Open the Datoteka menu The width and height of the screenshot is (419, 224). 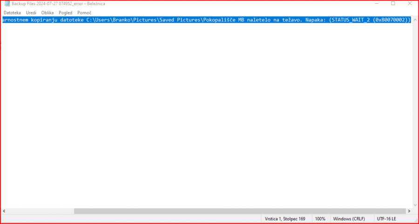point(12,13)
